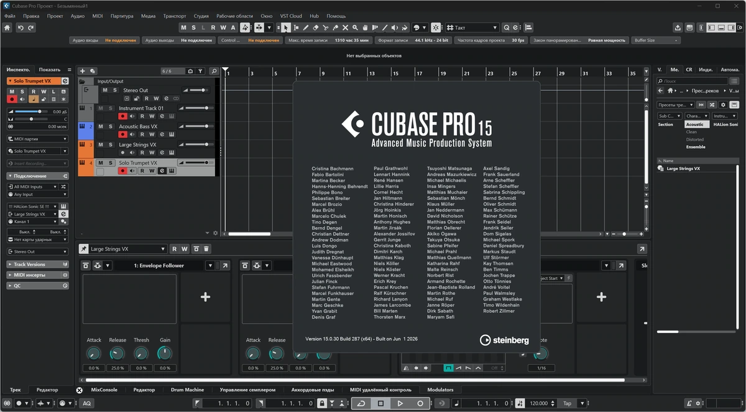The image size is (746, 412).
Task: Toggle Snap on/off in the toolbar
Action: point(435,27)
